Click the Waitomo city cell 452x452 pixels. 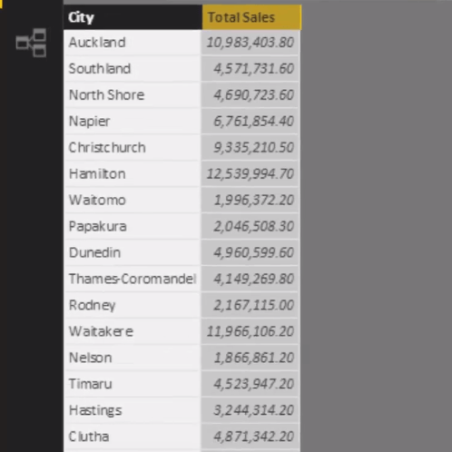pyautogui.click(x=133, y=201)
